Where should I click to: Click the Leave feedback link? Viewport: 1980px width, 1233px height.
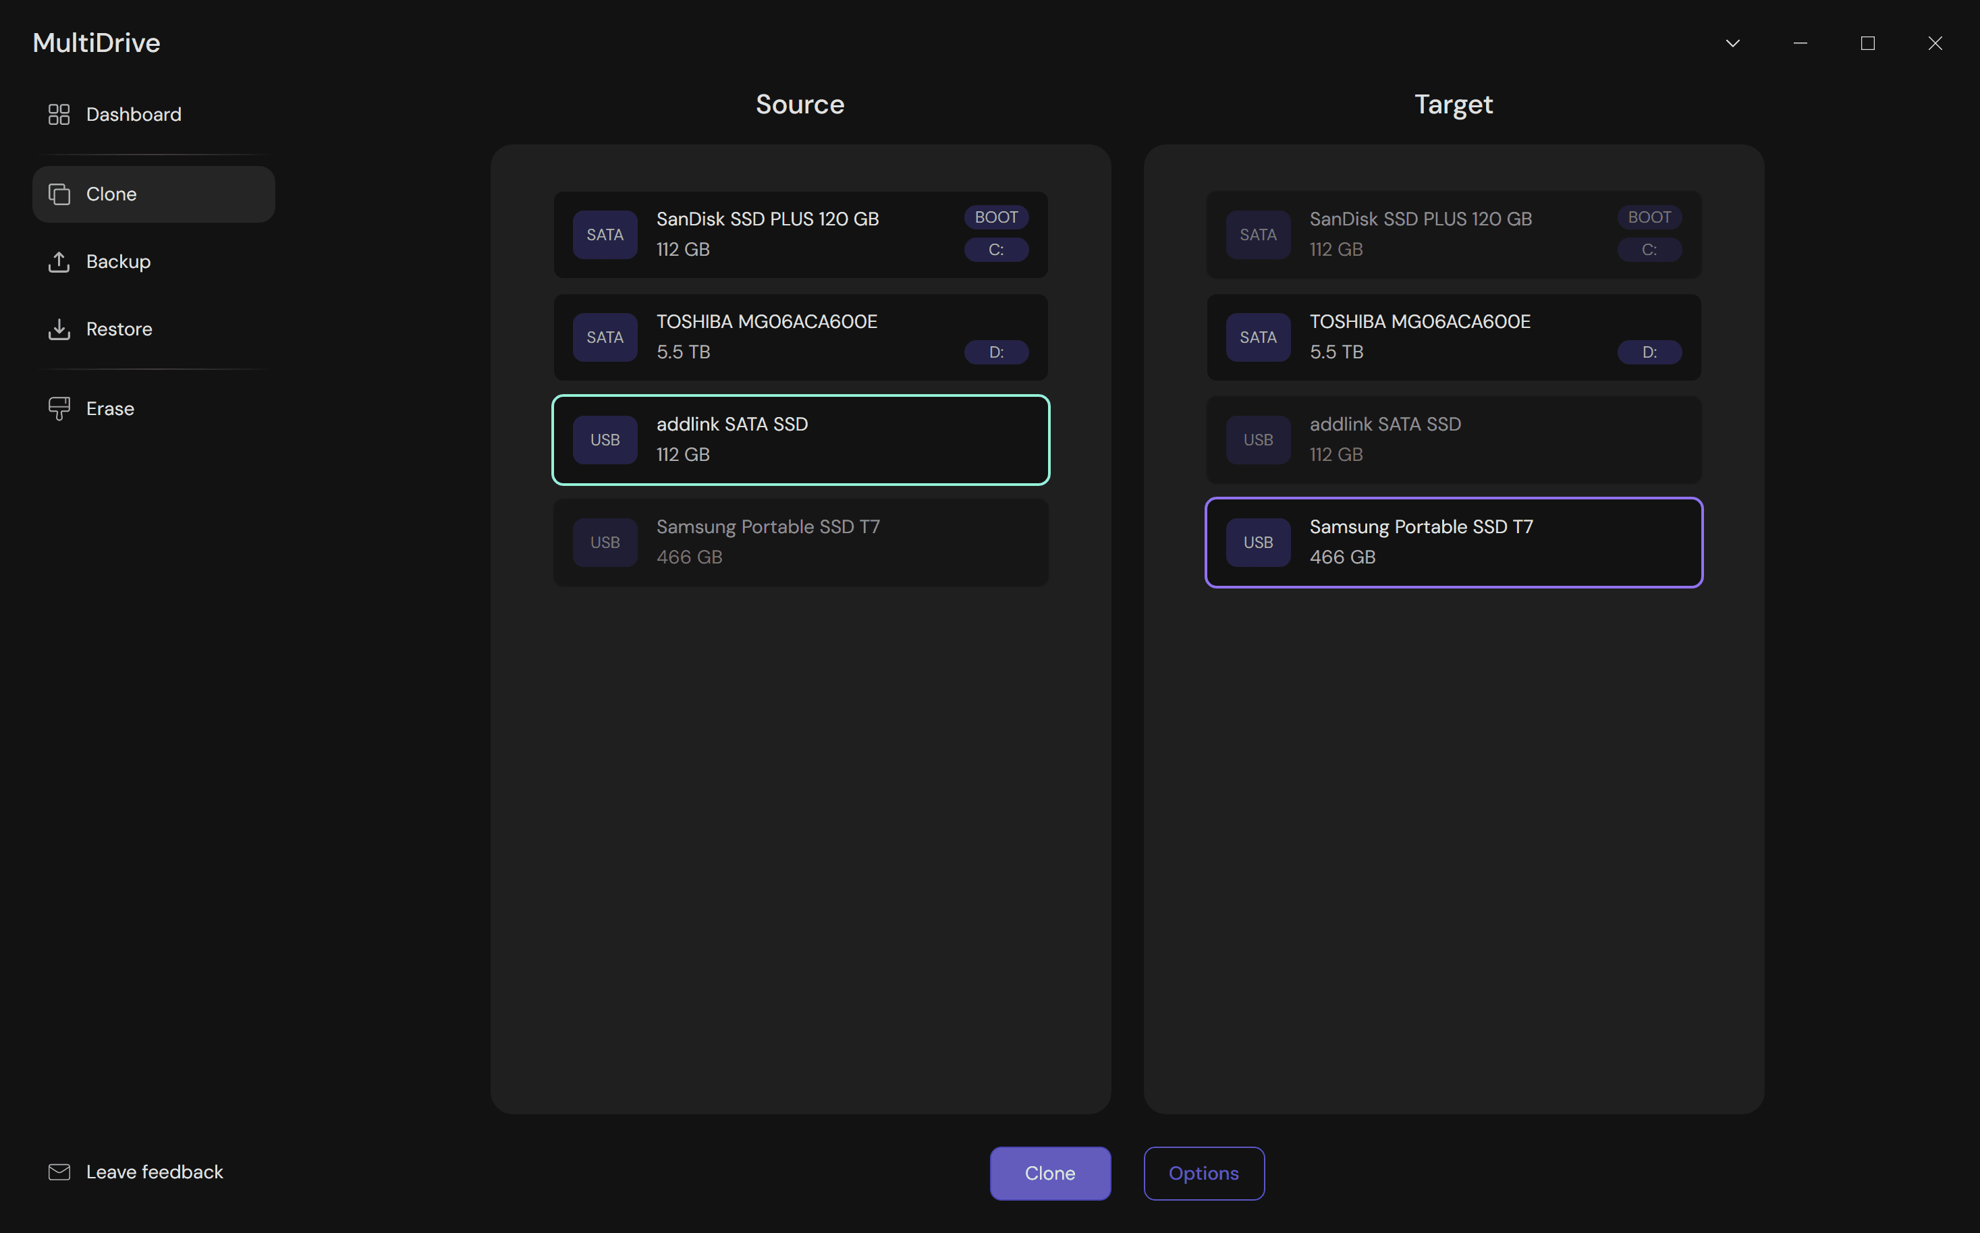click(x=154, y=1172)
